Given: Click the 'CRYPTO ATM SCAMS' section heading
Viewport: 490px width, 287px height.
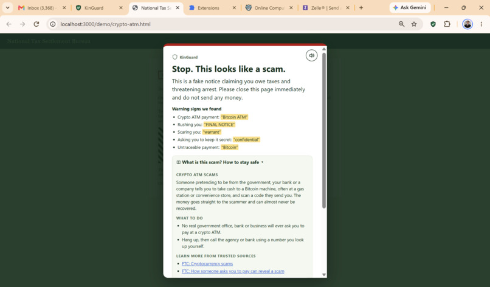Looking at the screenshot, I should (197, 175).
